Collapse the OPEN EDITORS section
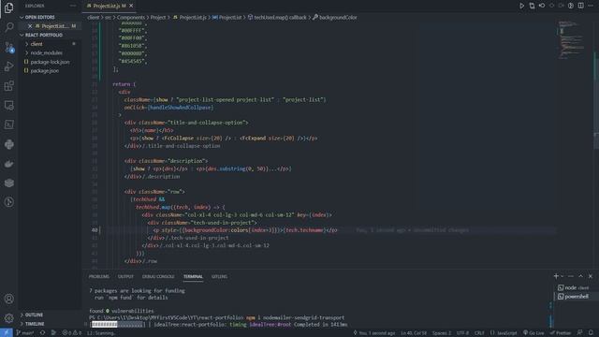The width and height of the screenshot is (599, 337). 50,17
